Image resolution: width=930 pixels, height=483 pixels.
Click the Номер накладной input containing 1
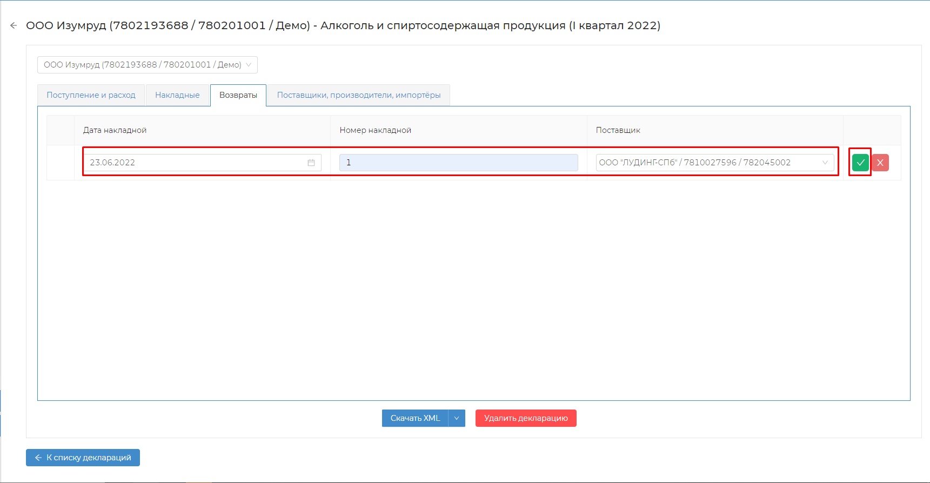(458, 163)
